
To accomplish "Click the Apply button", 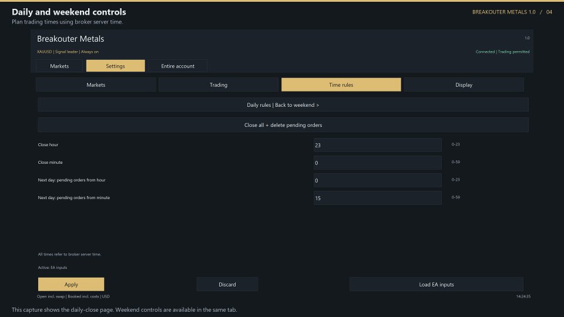I will [x=71, y=284].
